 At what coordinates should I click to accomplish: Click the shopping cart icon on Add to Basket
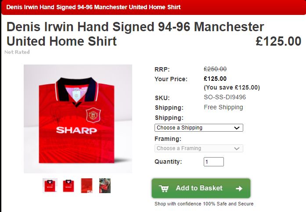(x=164, y=189)
